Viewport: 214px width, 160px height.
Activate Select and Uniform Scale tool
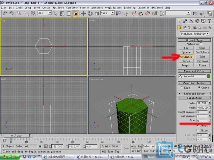(97, 13)
